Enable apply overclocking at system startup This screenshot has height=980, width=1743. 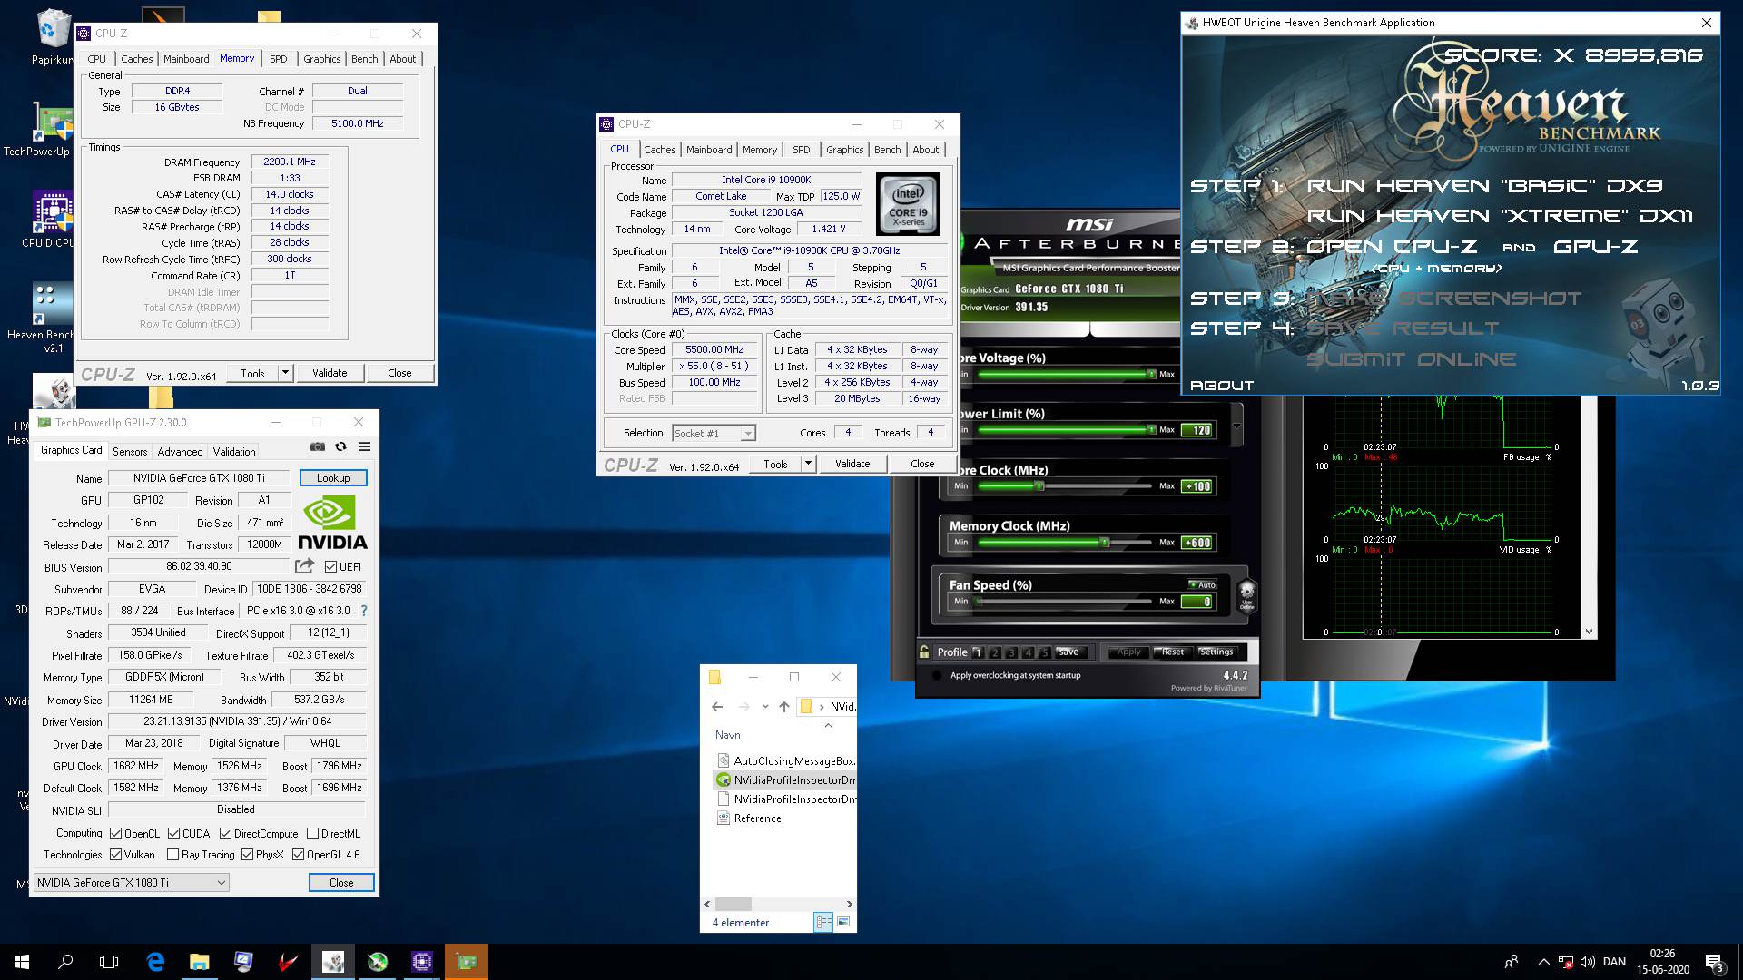click(x=936, y=675)
